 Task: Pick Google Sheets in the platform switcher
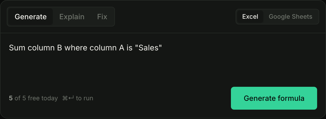point(290,17)
